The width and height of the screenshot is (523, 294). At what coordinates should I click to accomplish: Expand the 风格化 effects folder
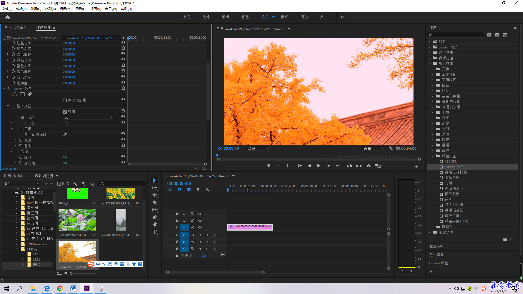click(432, 227)
